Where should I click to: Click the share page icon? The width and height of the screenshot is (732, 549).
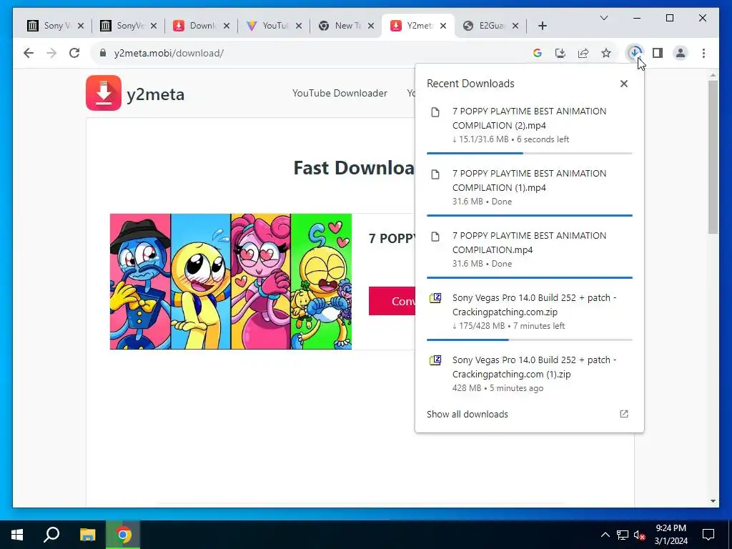click(583, 53)
